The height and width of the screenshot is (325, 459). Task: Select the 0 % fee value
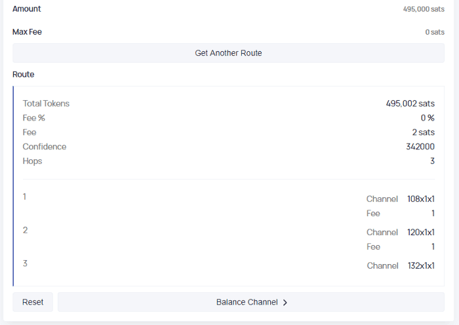coord(428,118)
